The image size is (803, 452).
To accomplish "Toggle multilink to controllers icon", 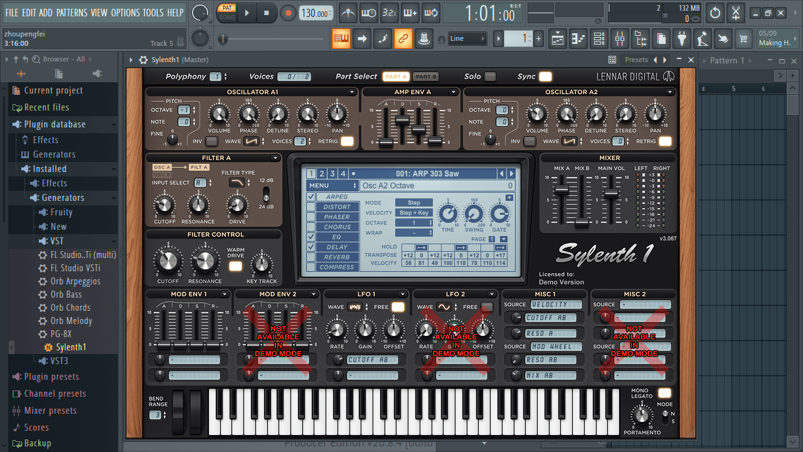I will tap(403, 38).
